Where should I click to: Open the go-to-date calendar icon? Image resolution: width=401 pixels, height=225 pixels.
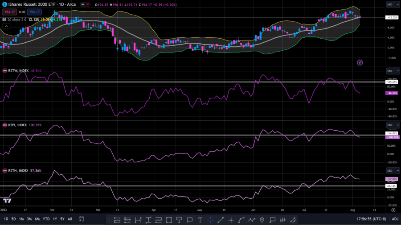click(82, 219)
